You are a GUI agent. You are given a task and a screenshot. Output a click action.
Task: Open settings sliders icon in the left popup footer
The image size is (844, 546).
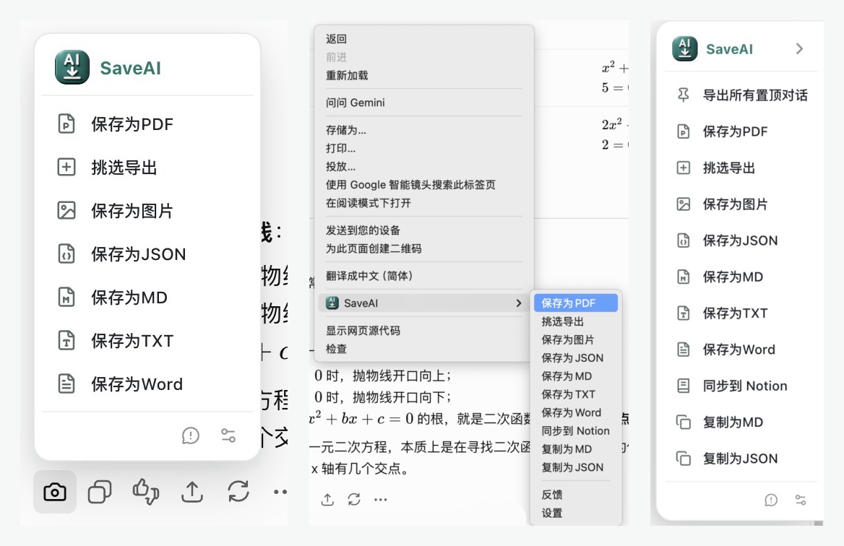pyautogui.click(x=228, y=435)
